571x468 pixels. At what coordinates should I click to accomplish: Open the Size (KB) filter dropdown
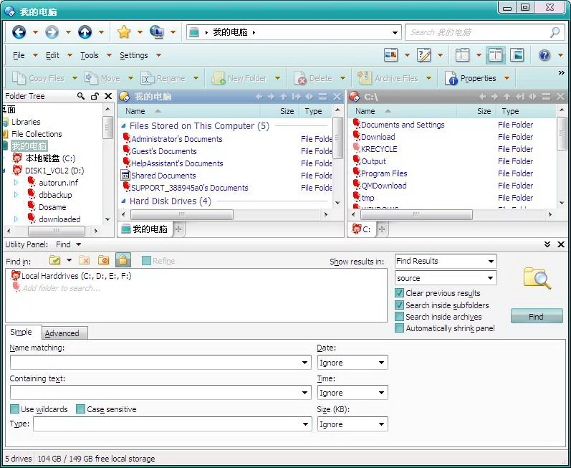(352, 424)
